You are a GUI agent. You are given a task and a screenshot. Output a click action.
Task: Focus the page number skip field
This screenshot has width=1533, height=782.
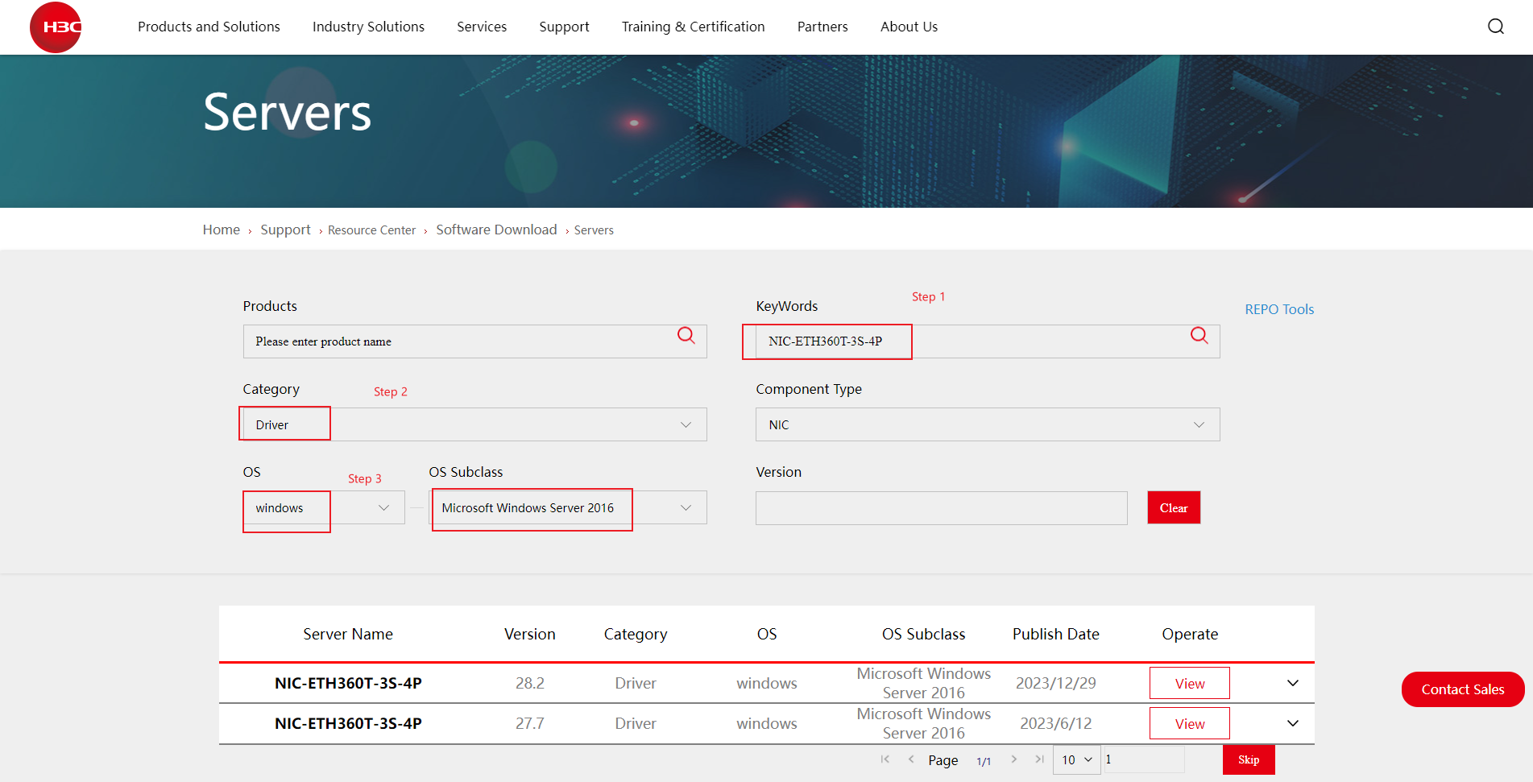tap(1144, 759)
